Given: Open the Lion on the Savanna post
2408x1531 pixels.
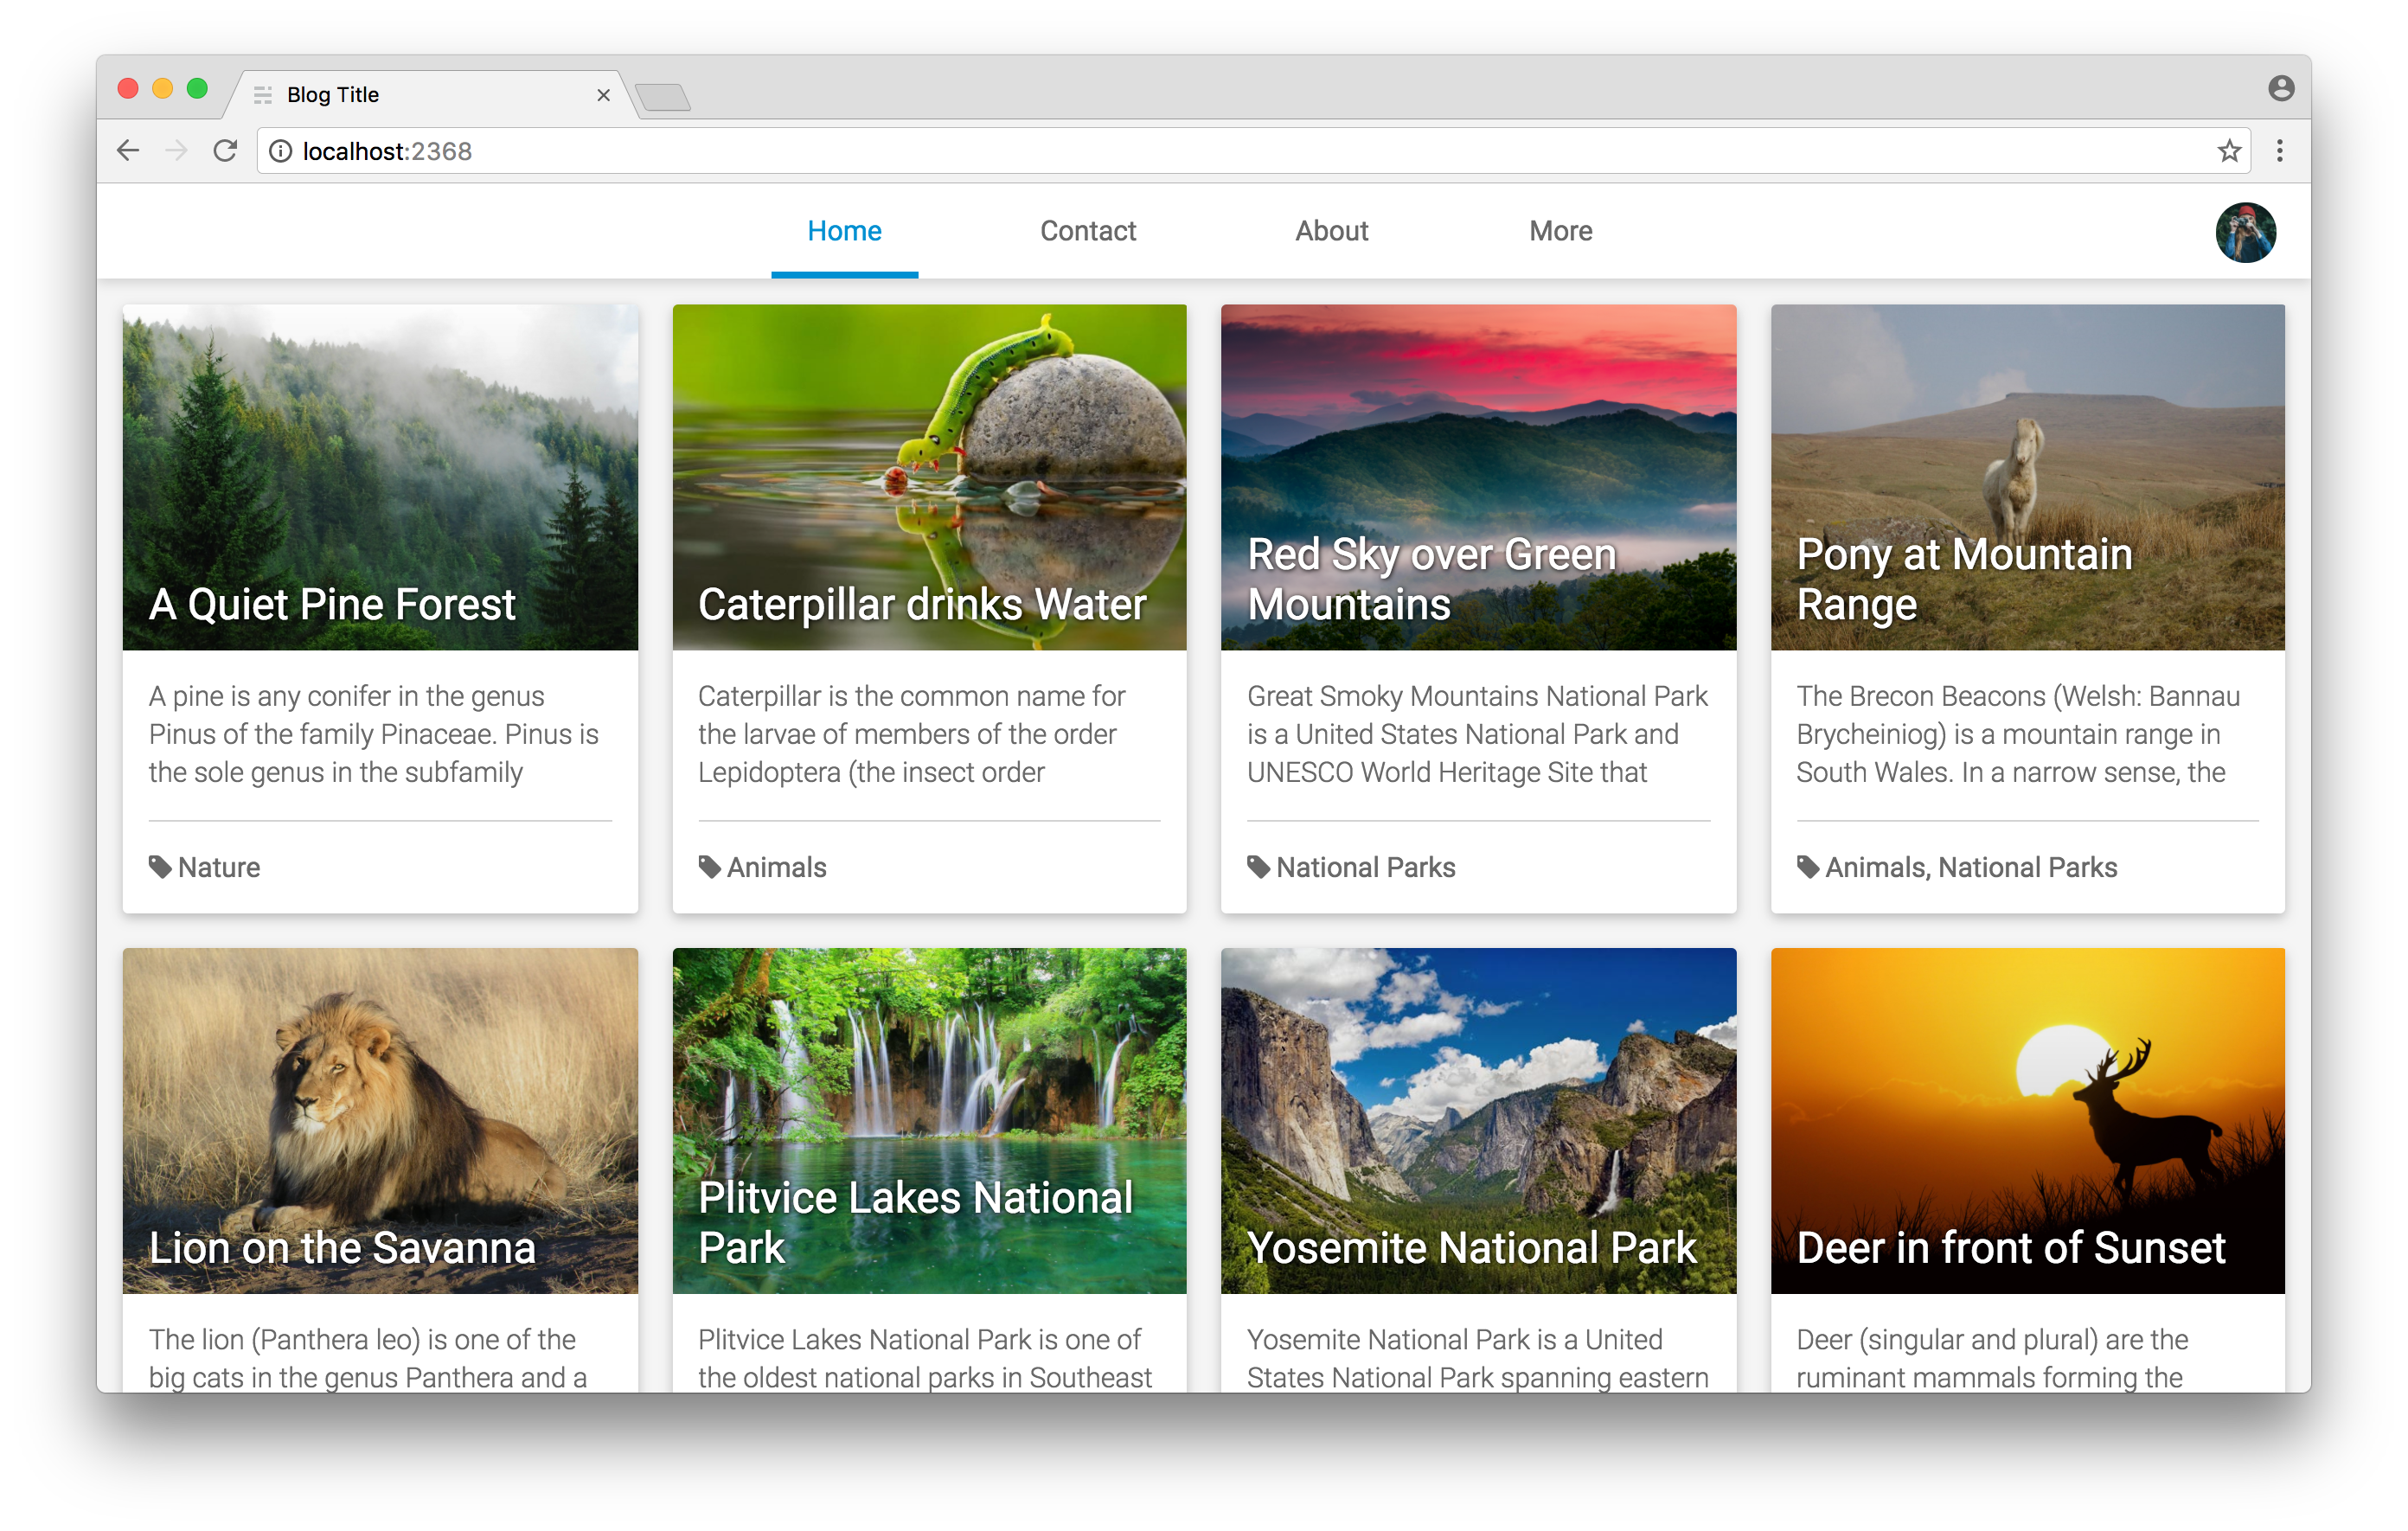Looking at the screenshot, I should (342, 1247).
